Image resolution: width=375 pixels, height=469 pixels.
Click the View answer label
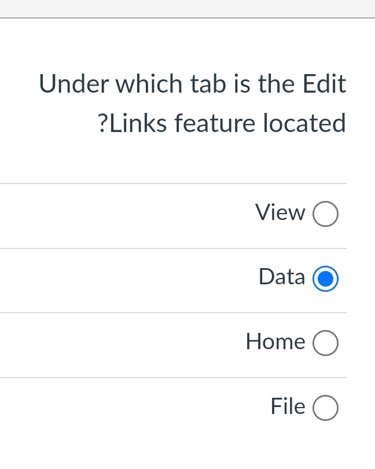point(280,212)
